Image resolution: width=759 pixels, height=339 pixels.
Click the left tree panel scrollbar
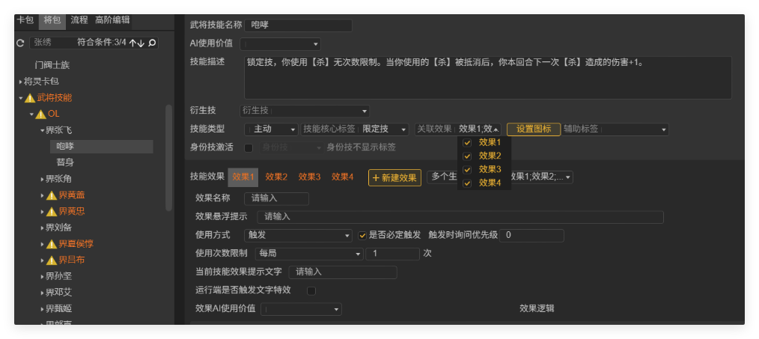[168, 159]
